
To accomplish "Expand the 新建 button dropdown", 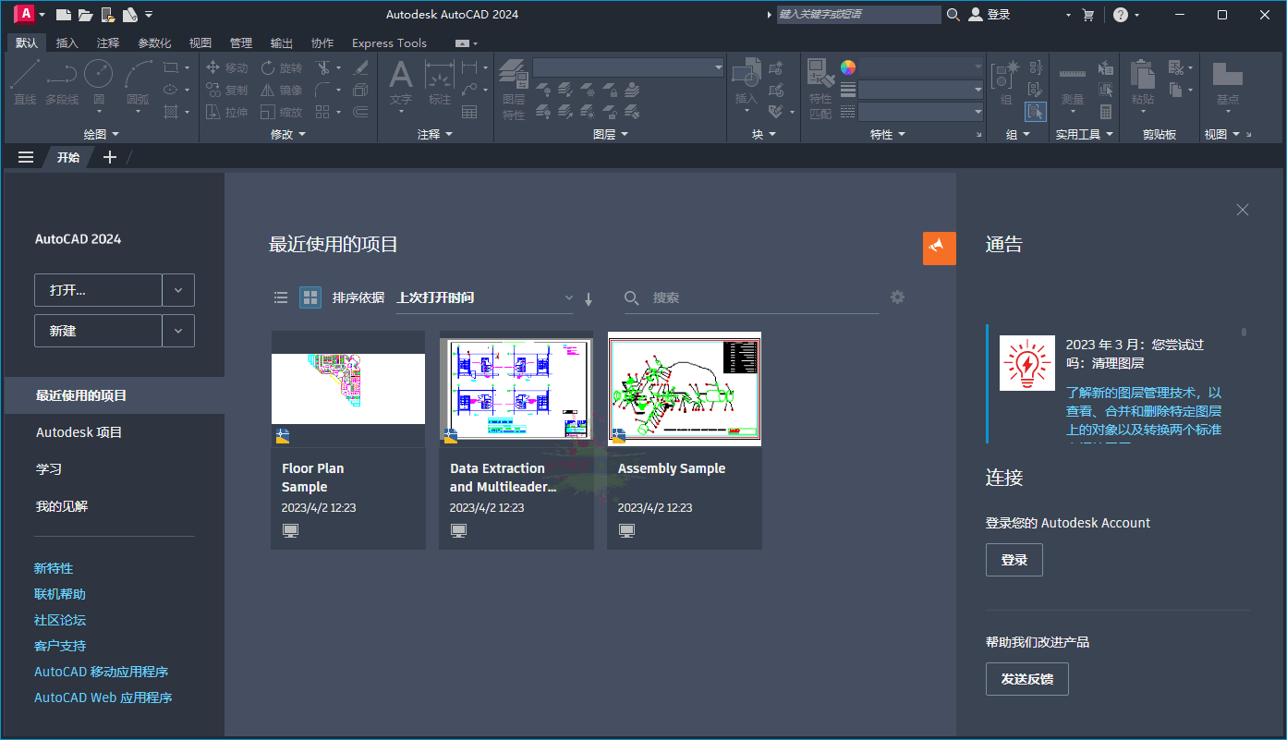I will tap(177, 330).
